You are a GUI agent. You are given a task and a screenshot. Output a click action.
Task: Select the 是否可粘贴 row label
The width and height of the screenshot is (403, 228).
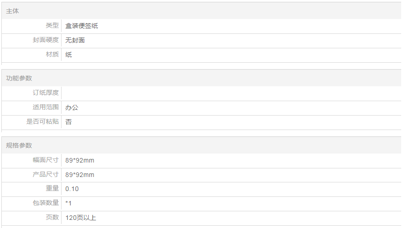click(43, 122)
